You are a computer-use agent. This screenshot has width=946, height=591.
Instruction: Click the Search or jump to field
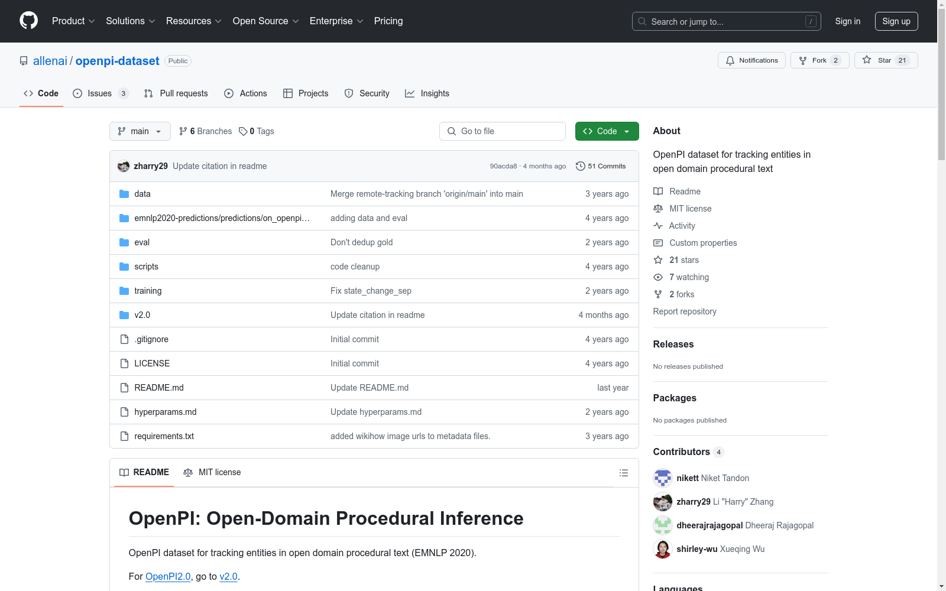coord(727,21)
